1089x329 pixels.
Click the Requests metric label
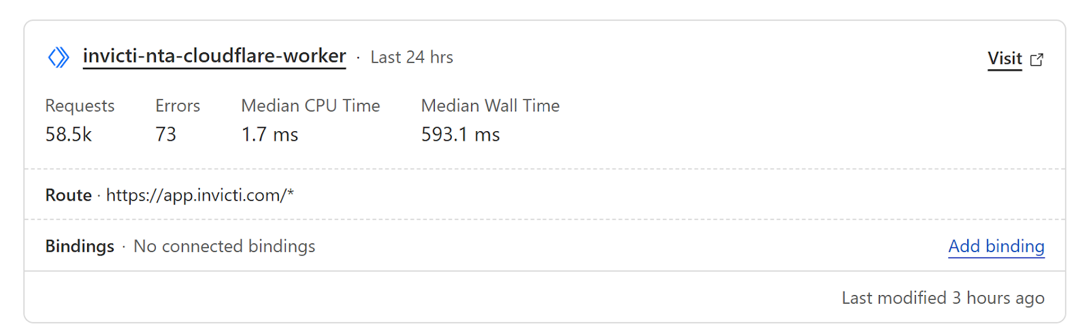point(80,106)
